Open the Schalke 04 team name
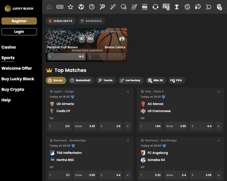The image size is (227, 181). [156, 160]
